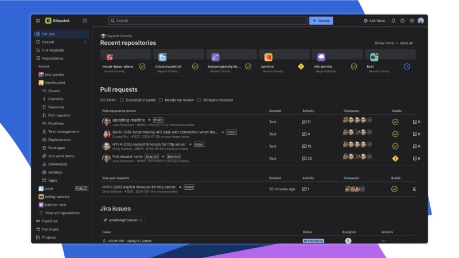Click the mb-perms repository icon
Viewport: 459px width, 258px height.
(321, 57)
